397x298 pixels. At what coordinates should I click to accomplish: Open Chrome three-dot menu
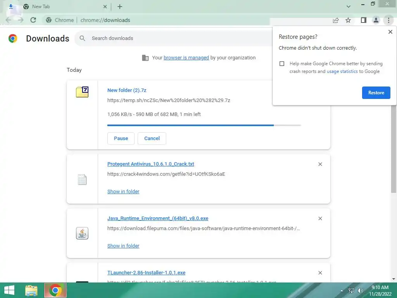[x=388, y=20]
